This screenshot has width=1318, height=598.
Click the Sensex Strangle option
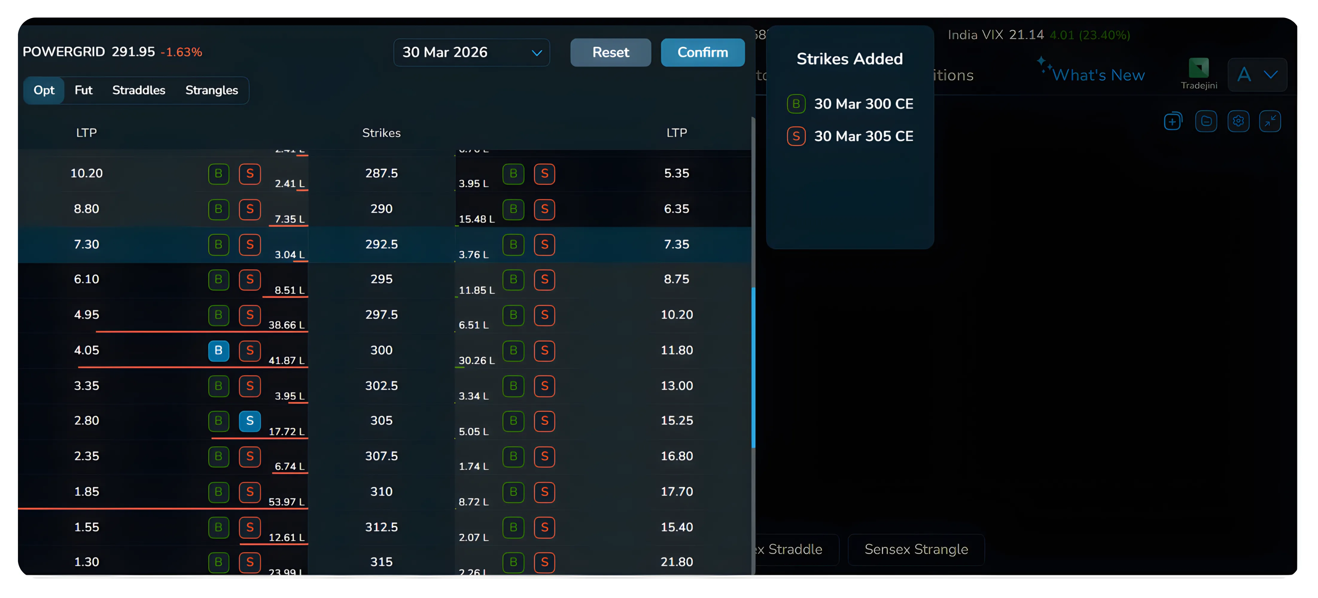916,549
